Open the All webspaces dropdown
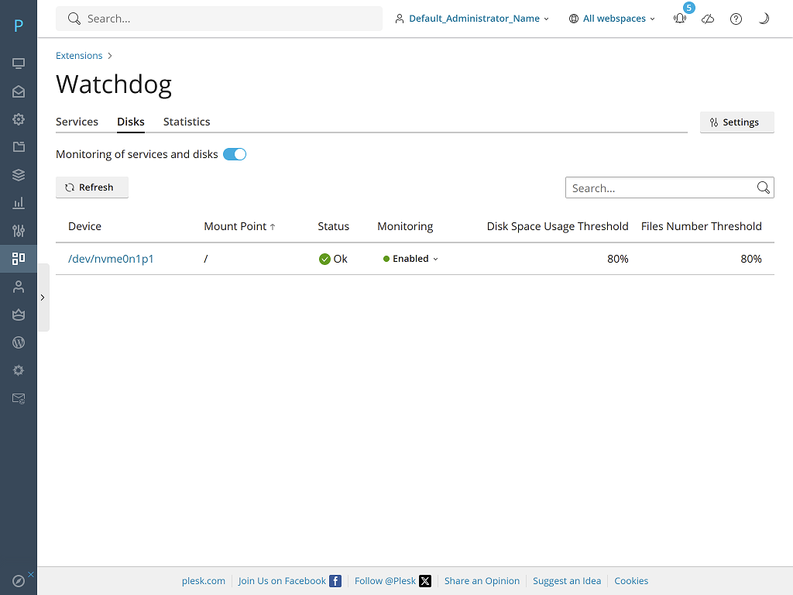The width and height of the screenshot is (793, 595). [612, 19]
